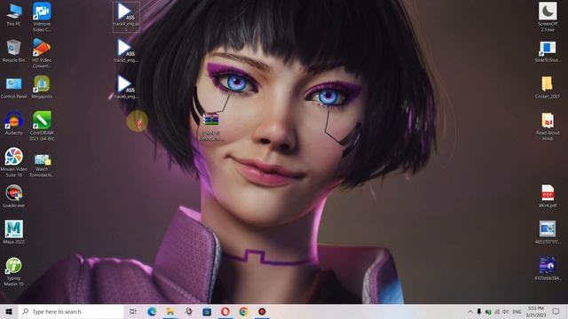Select the track6_eng ASS subtitle file
This screenshot has height=319, width=568.
(125, 87)
